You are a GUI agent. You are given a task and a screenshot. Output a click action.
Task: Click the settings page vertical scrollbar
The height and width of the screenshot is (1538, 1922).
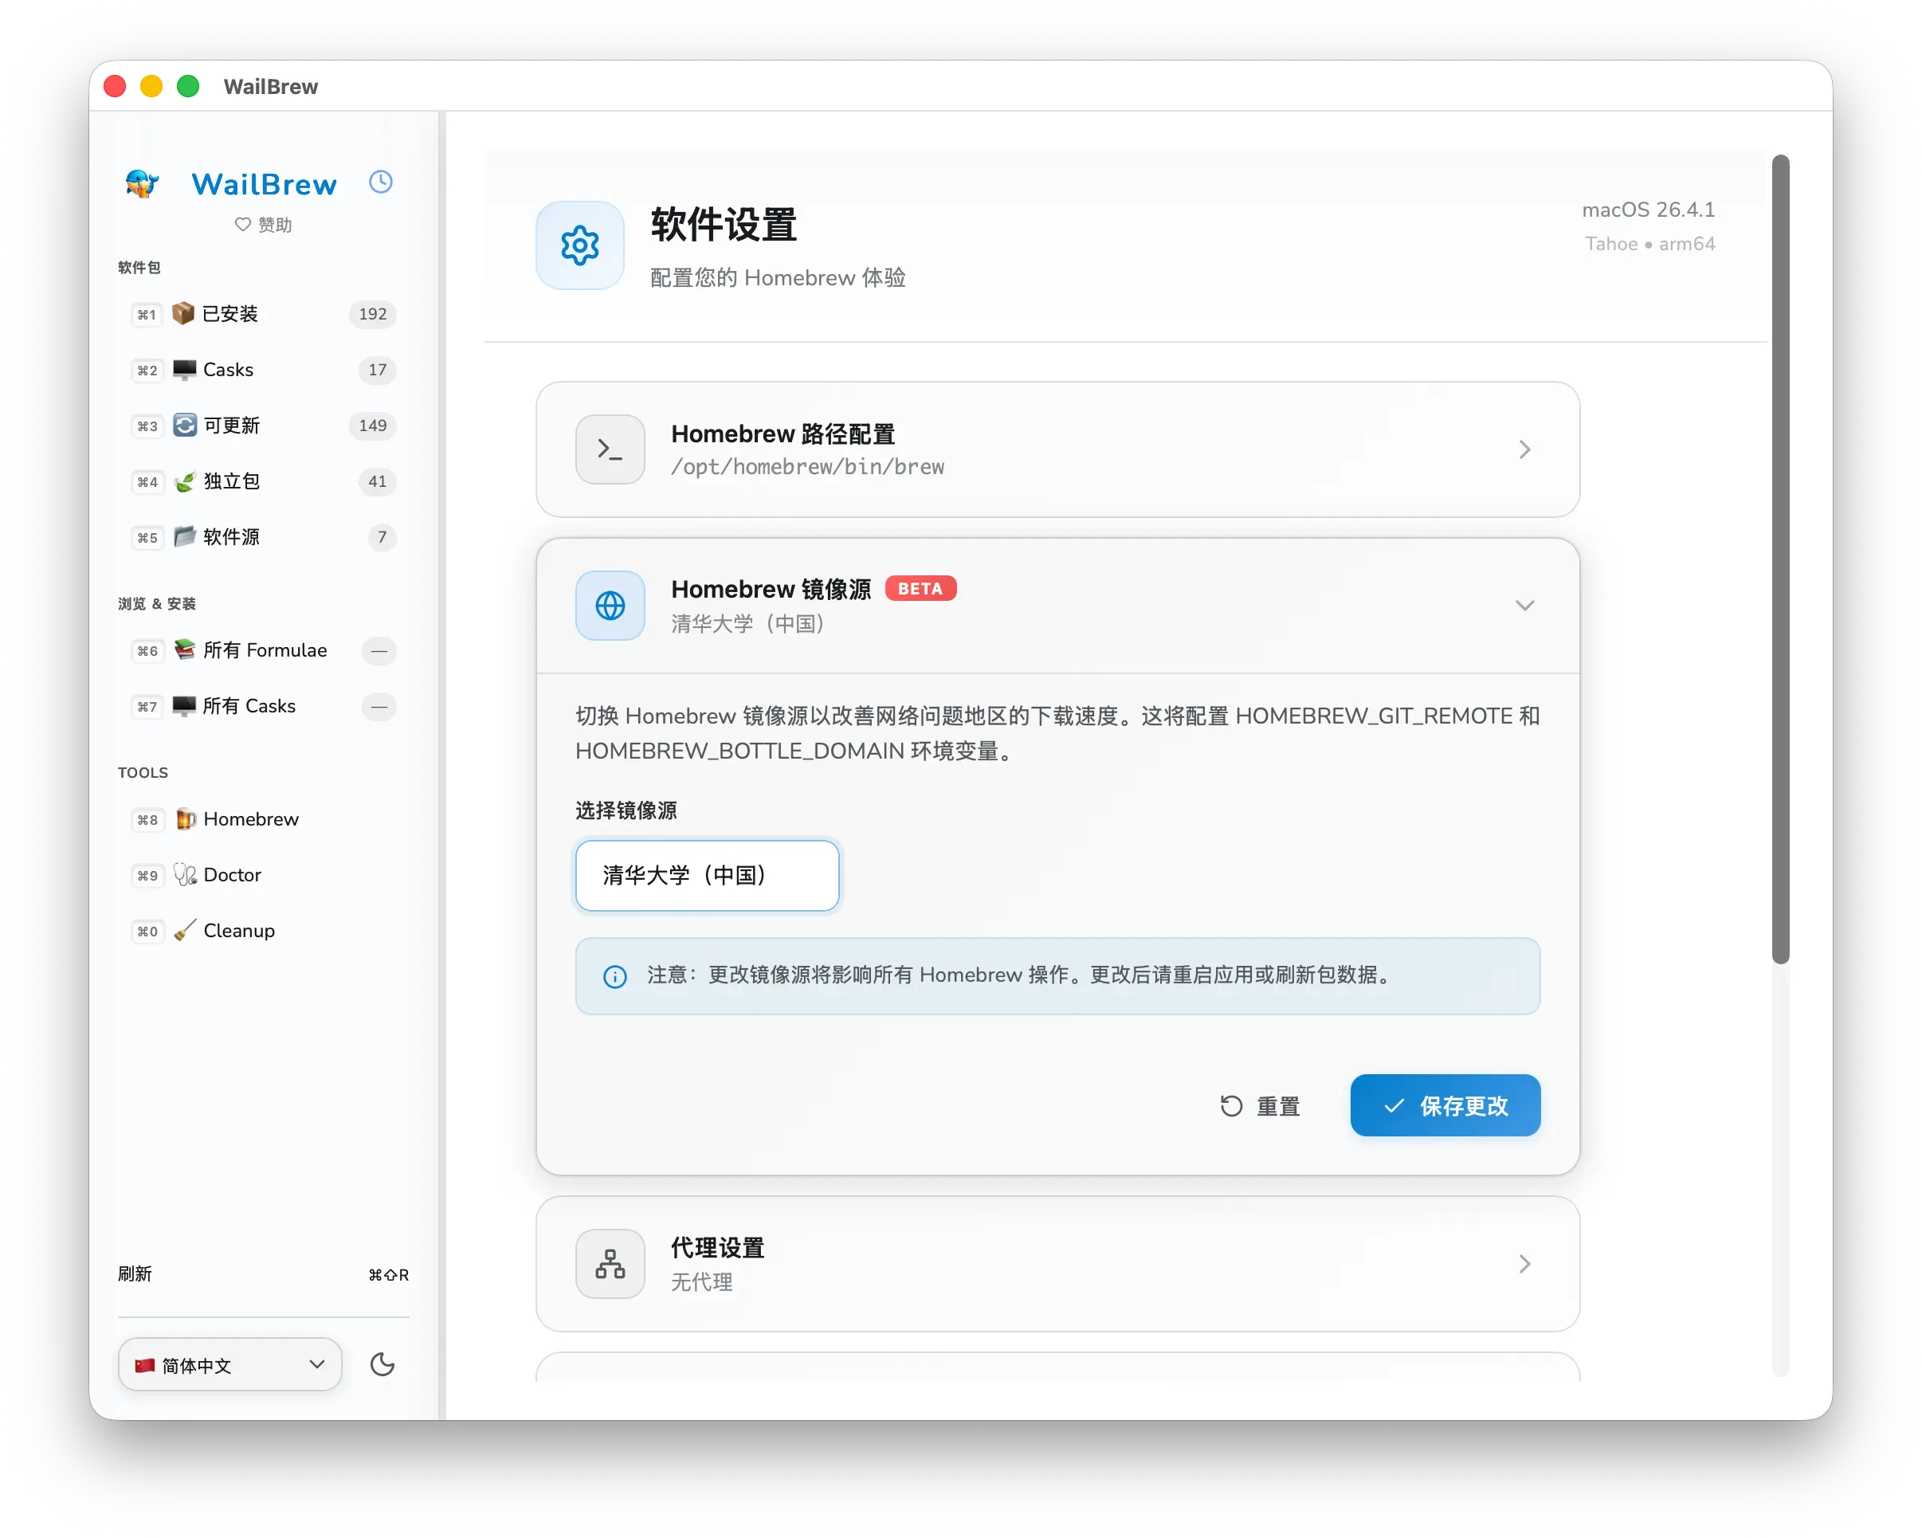point(1780,559)
